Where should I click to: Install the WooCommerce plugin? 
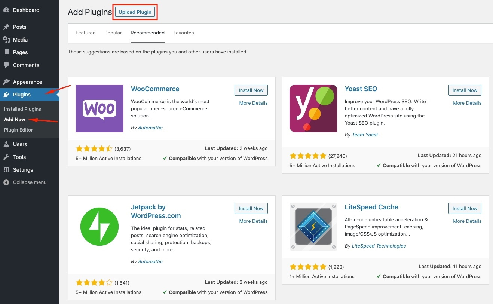251,90
